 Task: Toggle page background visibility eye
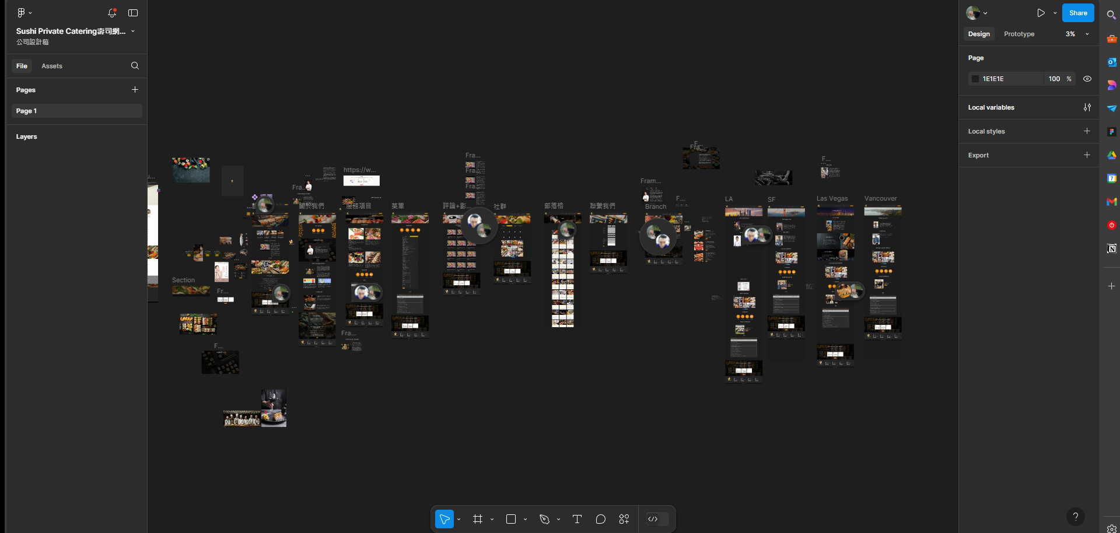1087,79
